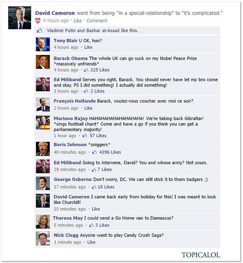This screenshot has height=263, width=243.
Task: Like François Hollande's comment
Action: tap(88, 108)
